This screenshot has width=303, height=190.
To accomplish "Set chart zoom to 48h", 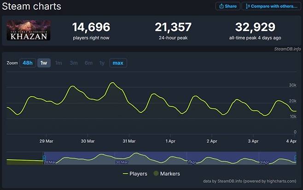I will click(27, 63).
